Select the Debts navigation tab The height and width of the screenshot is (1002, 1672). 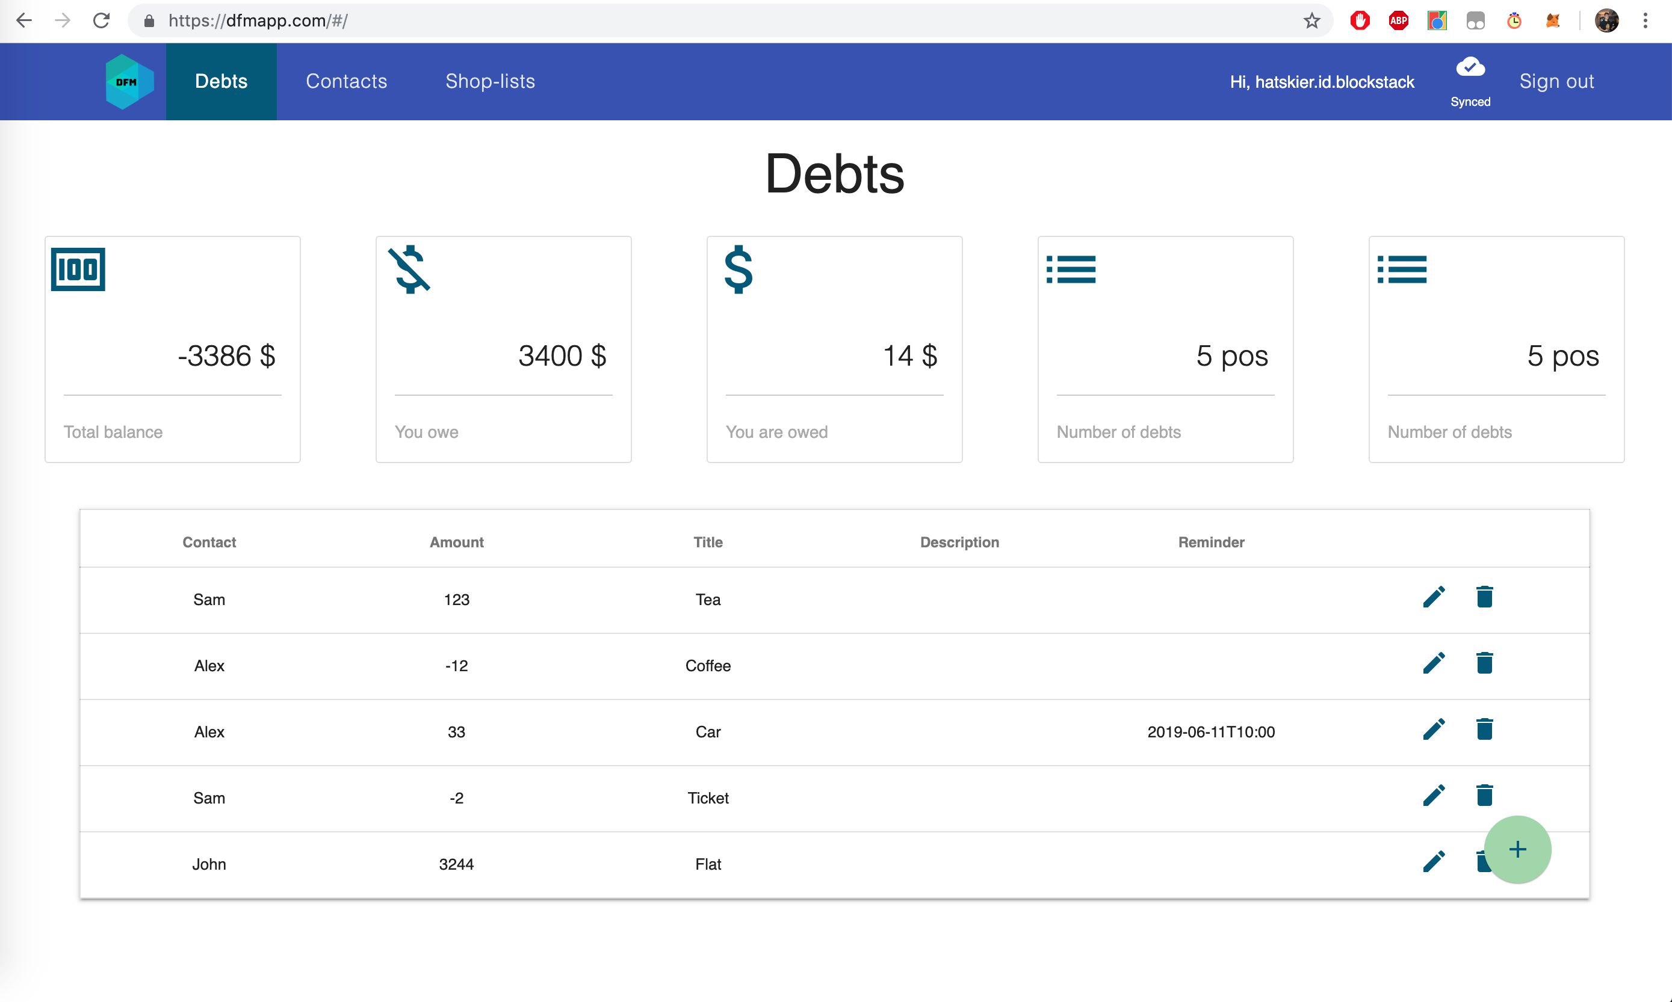pyautogui.click(x=221, y=82)
